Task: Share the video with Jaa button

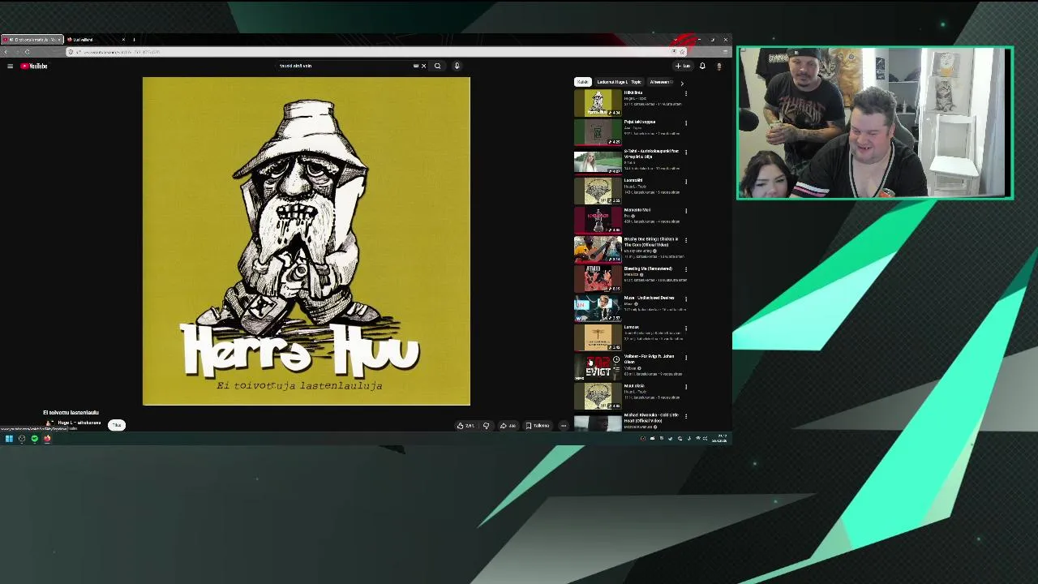Action: click(x=508, y=425)
